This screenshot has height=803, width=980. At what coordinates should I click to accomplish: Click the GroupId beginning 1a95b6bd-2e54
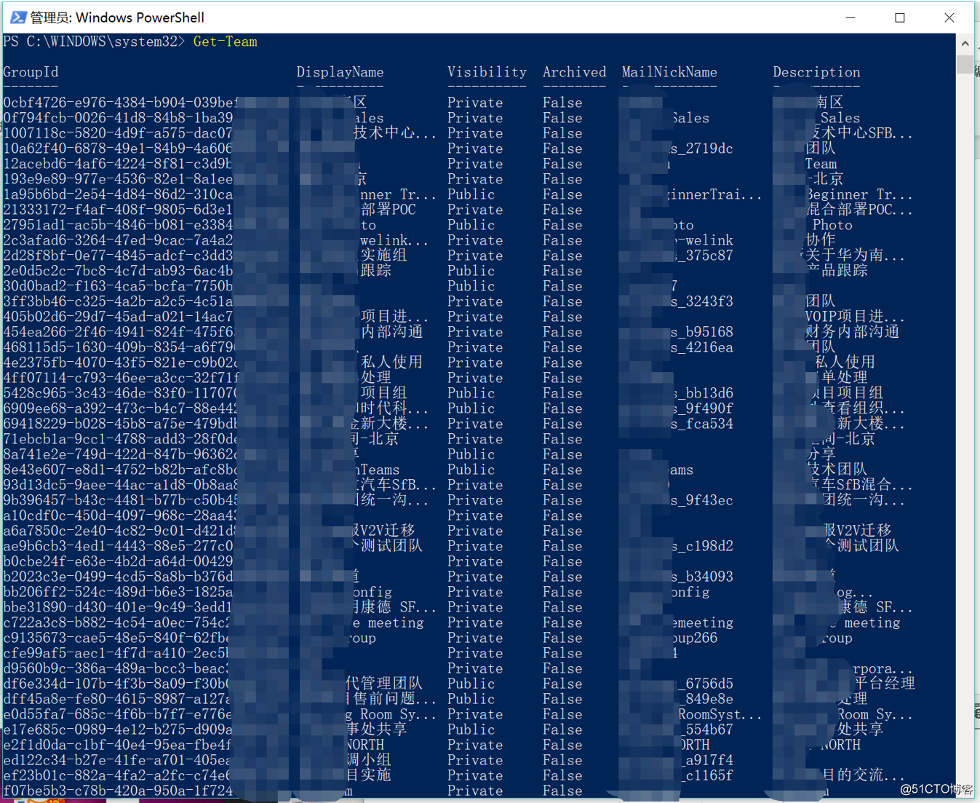pos(118,194)
